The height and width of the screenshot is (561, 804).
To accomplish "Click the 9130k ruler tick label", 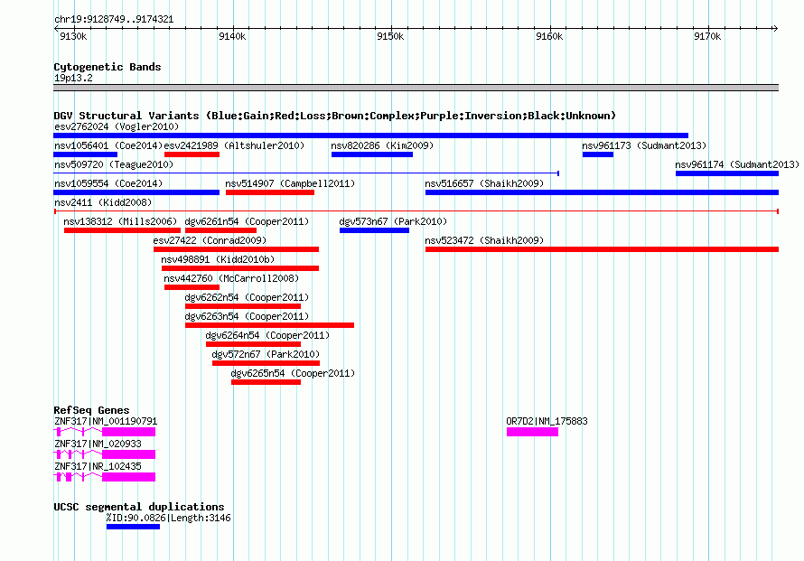I will 73,36.
